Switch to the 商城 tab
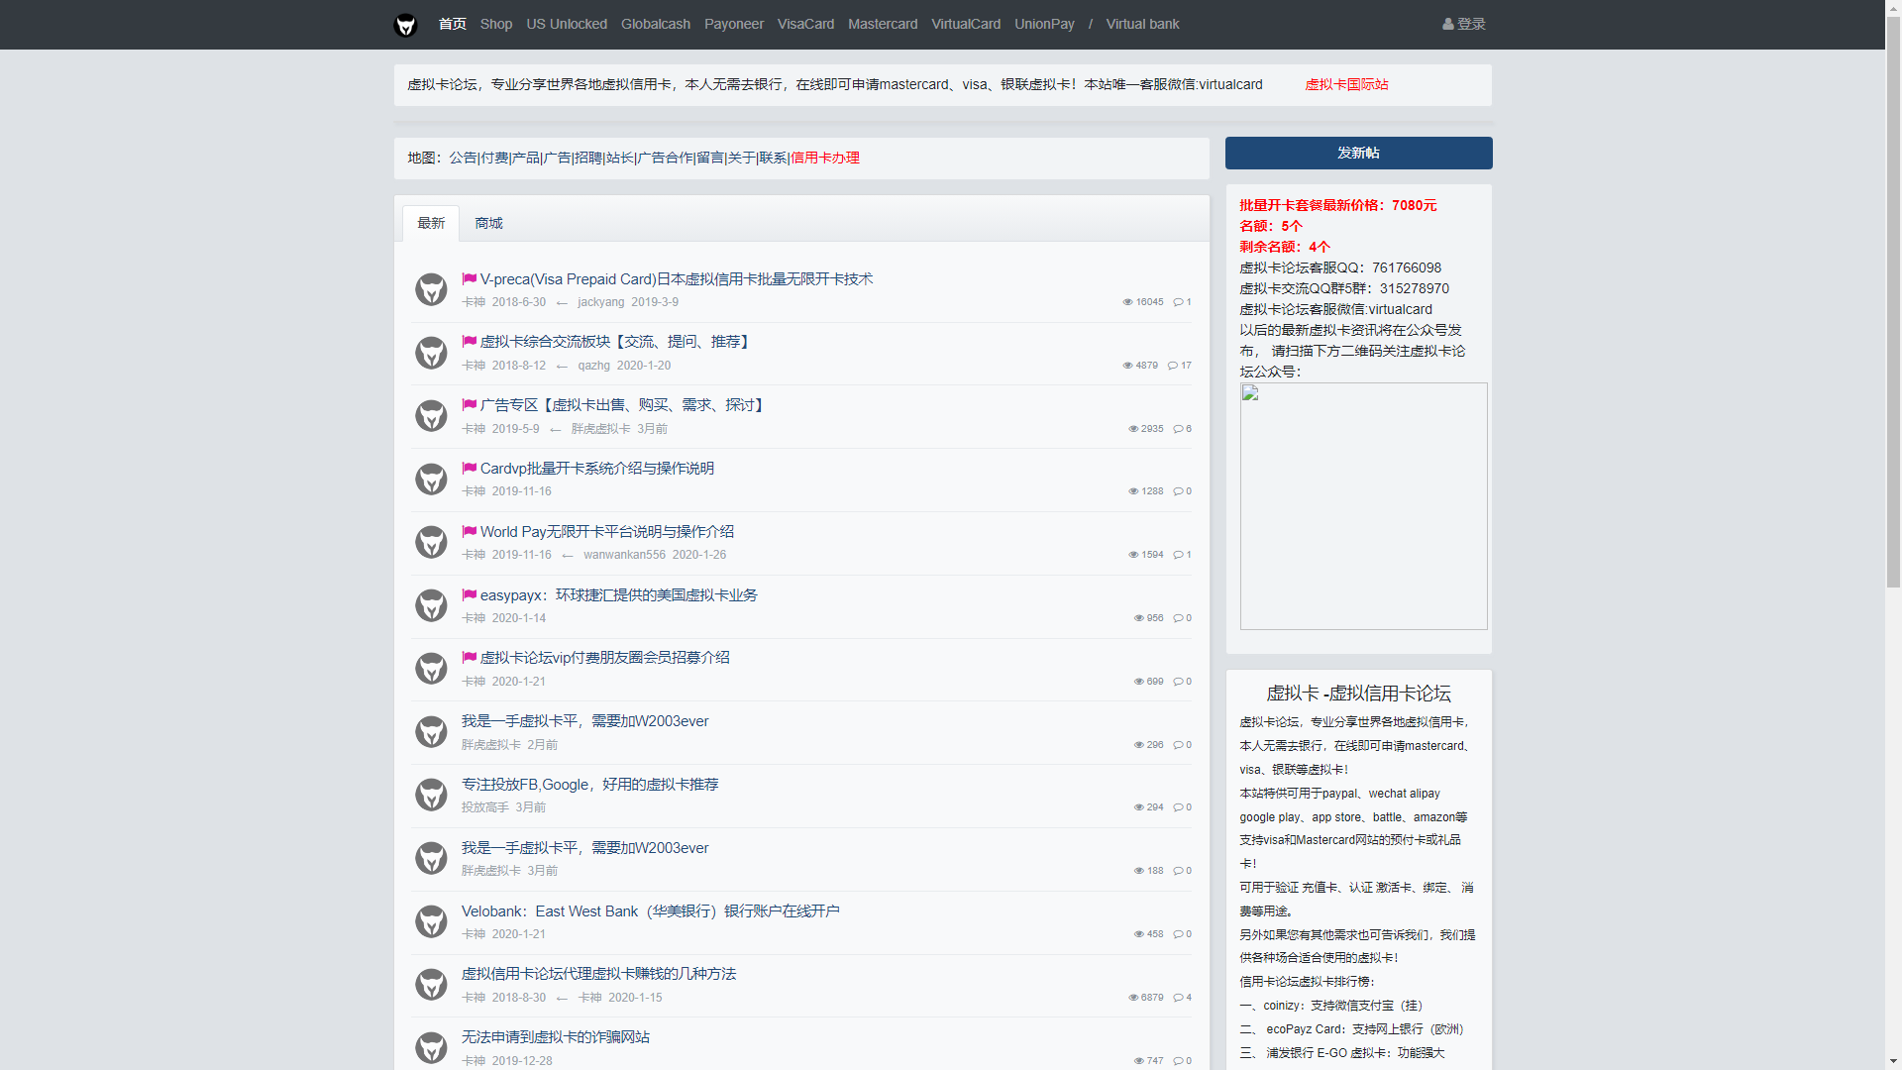 coord(488,224)
